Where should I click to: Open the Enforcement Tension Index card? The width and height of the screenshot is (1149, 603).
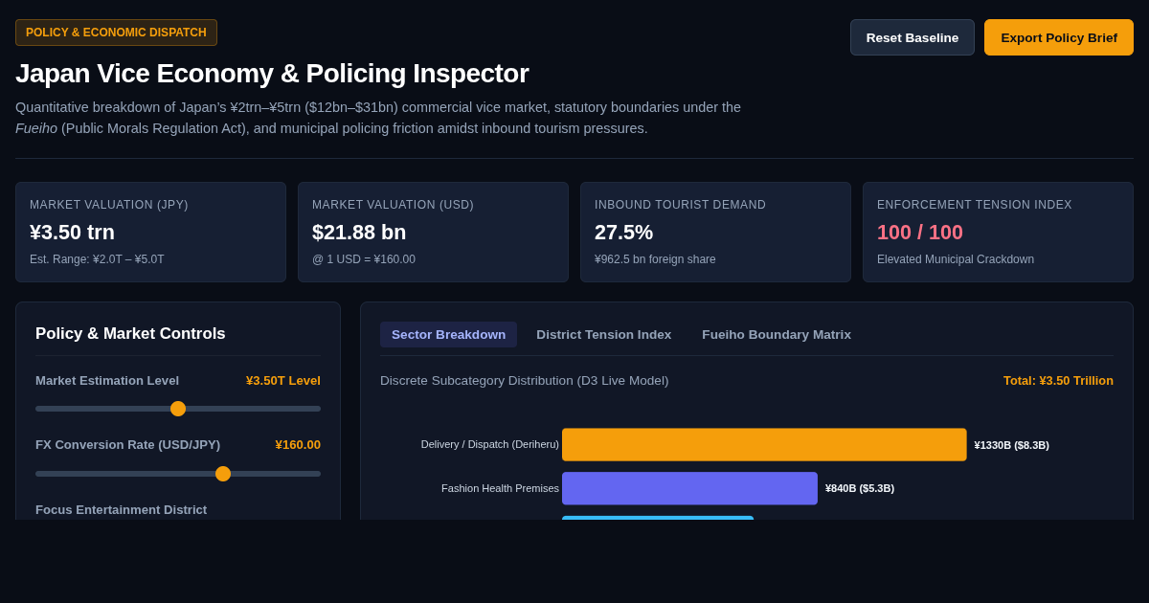(x=998, y=233)
